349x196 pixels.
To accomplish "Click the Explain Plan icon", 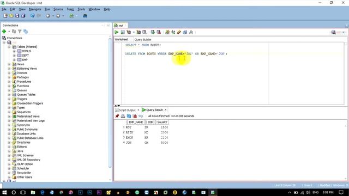I will (x=129, y=32).
